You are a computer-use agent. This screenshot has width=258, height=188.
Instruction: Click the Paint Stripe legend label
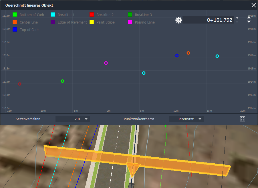[106, 22]
